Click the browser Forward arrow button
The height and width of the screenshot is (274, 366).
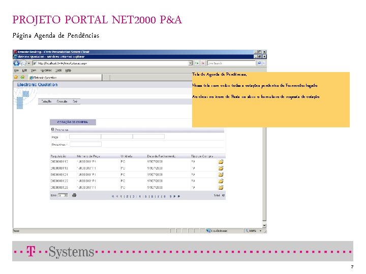pos(23,63)
